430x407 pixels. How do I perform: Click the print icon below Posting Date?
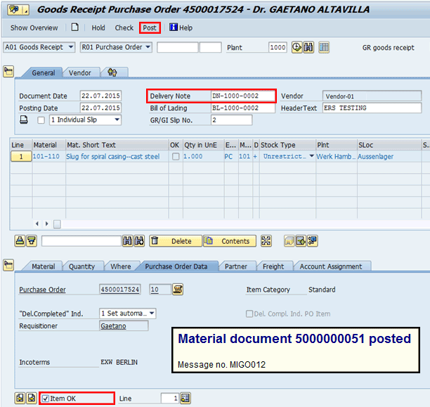pos(24,120)
